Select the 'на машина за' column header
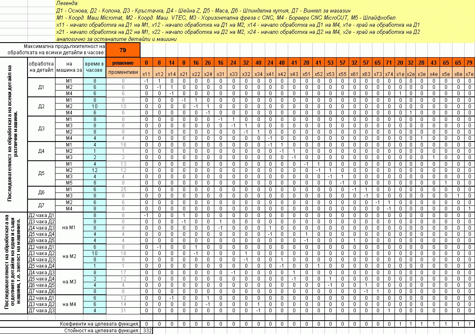This screenshot has width=475, height=334. pyautogui.click(x=69, y=67)
